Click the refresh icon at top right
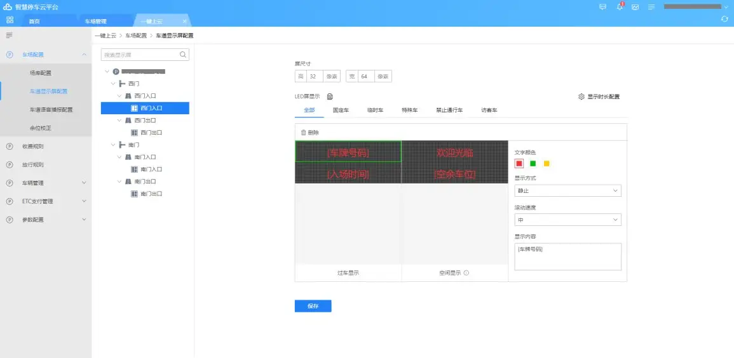The image size is (734, 358). coord(724,20)
